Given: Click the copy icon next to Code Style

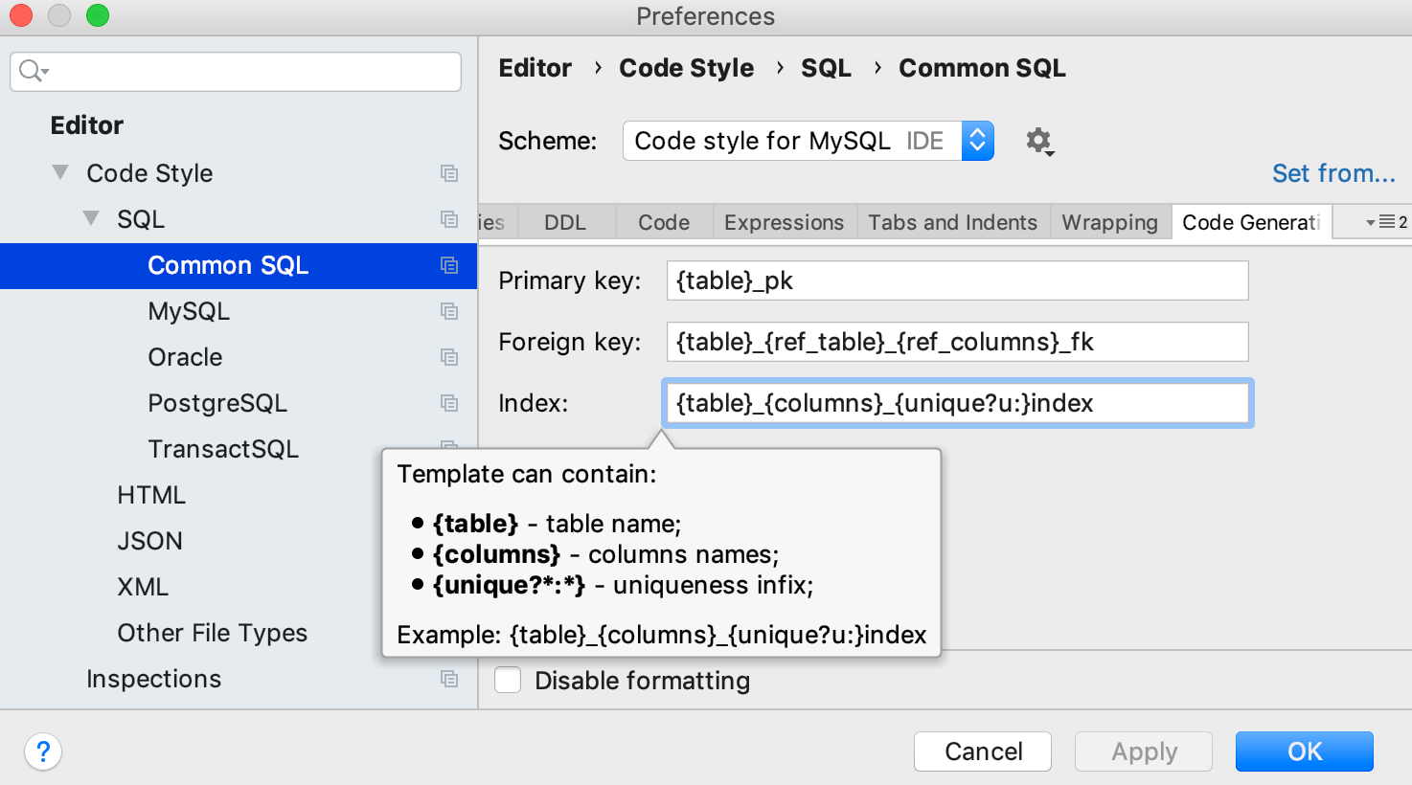Looking at the screenshot, I should point(449,173).
